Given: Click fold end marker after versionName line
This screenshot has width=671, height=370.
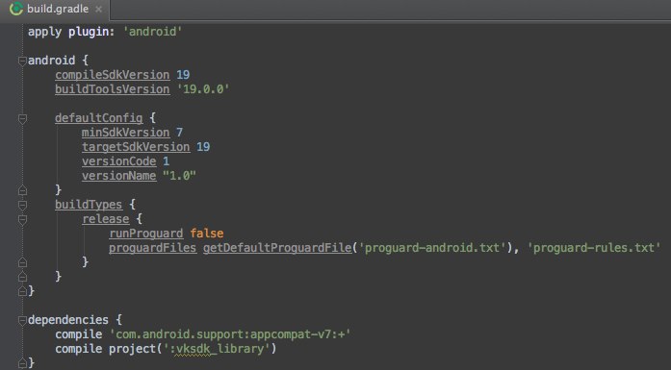Looking at the screenshot, I should pyautogui.click(x=23, y=190).
